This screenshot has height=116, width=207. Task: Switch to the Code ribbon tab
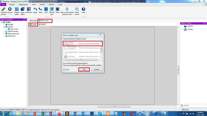point(60,4)
